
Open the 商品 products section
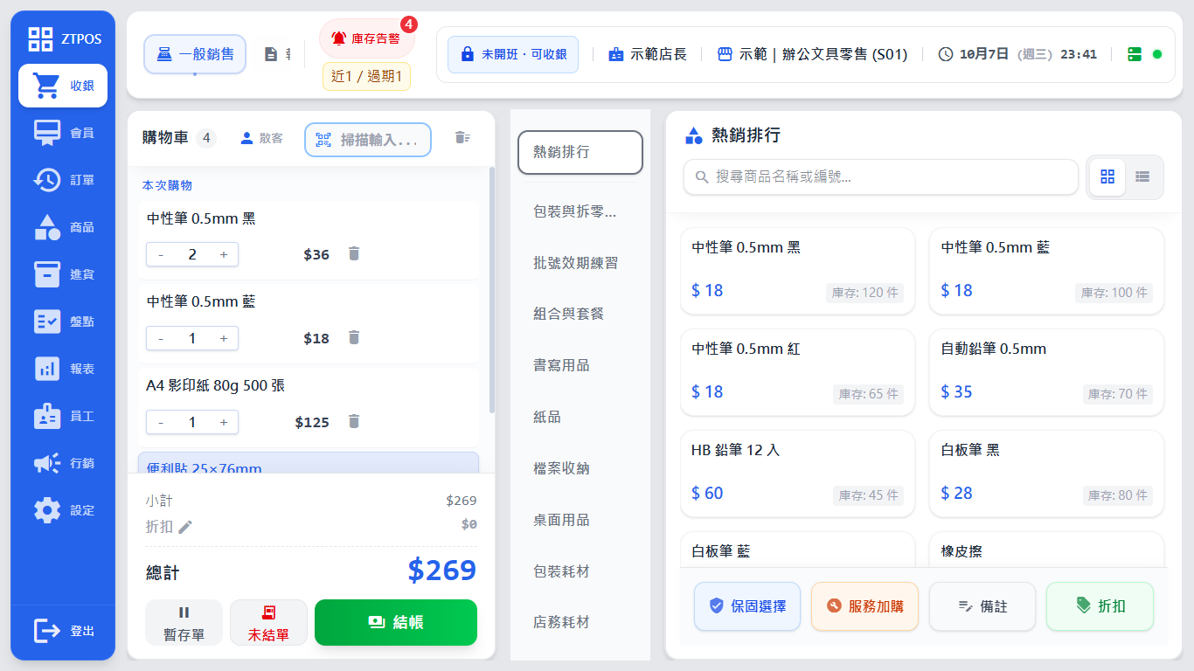[x=63, y=227]
